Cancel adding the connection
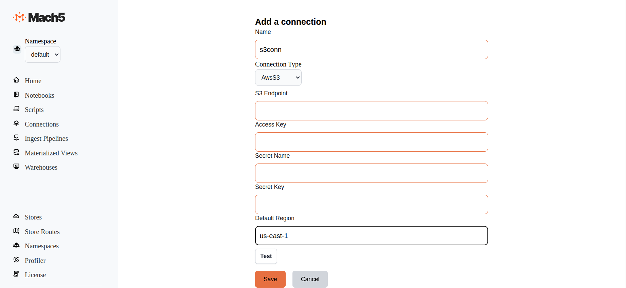 (309, 279)
